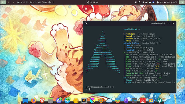Launch Obsidian from the dock
The width and height of the screenshot is (185, 104).
(126, 101)
